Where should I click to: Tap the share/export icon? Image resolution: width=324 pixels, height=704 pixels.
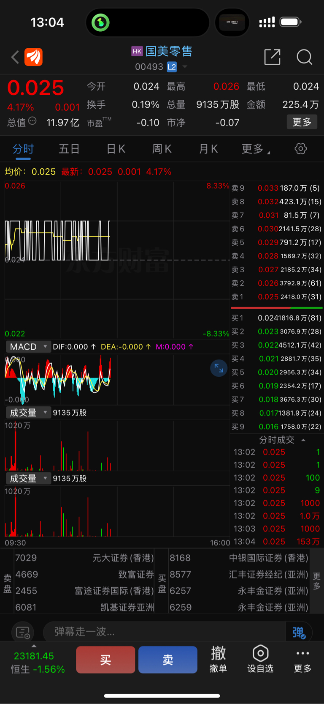(x=272, y=57)
